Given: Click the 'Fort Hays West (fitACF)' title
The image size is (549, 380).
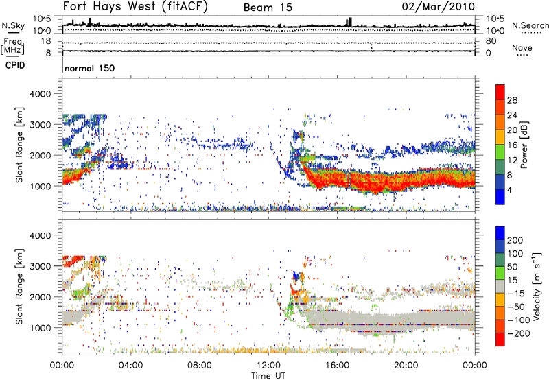Looking at the screenshot, I should tap(135, 6).
